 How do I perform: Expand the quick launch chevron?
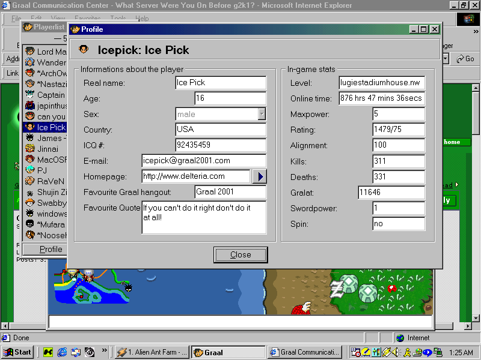click(104, 350)
